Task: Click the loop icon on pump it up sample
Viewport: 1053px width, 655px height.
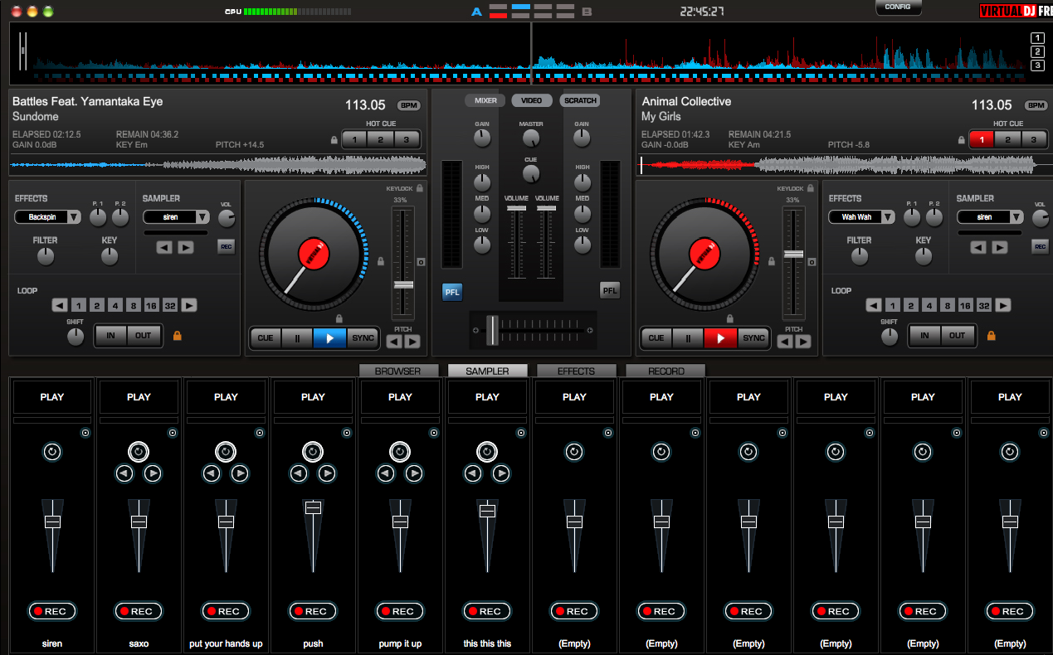Action: pyautogui.click(x=400, y=453)
